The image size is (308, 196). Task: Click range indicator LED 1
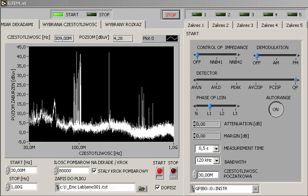point(197,15)
